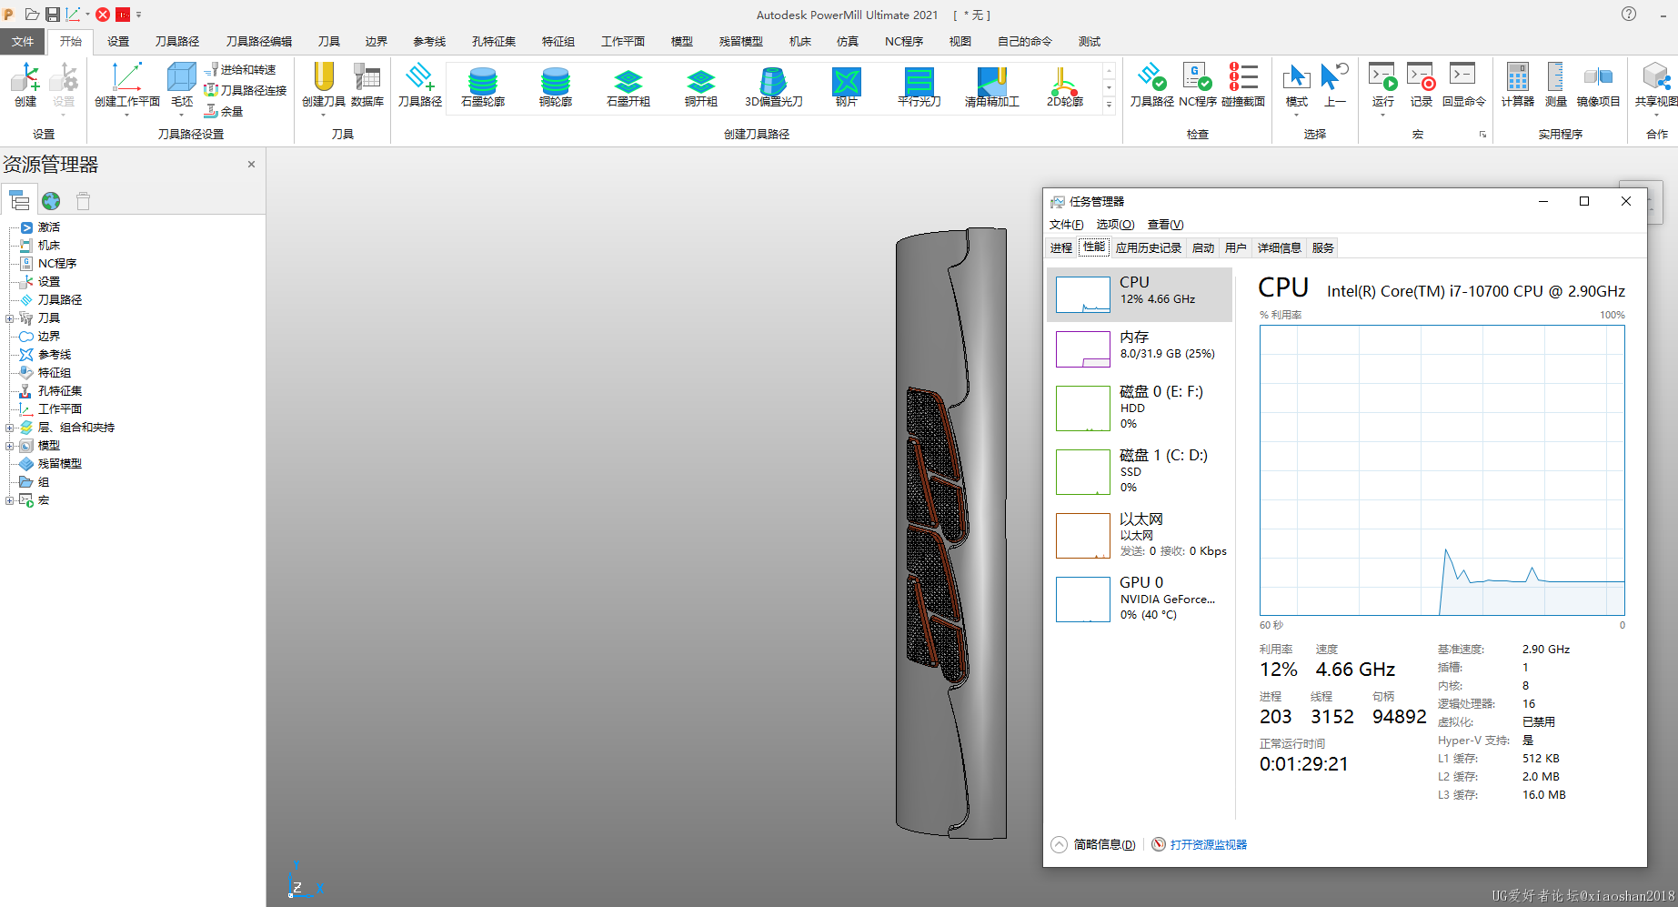Open the 创建工作平面 dropdown arrow
Viewport: 1678px width, 907px height.
click(x=126, y=115)
